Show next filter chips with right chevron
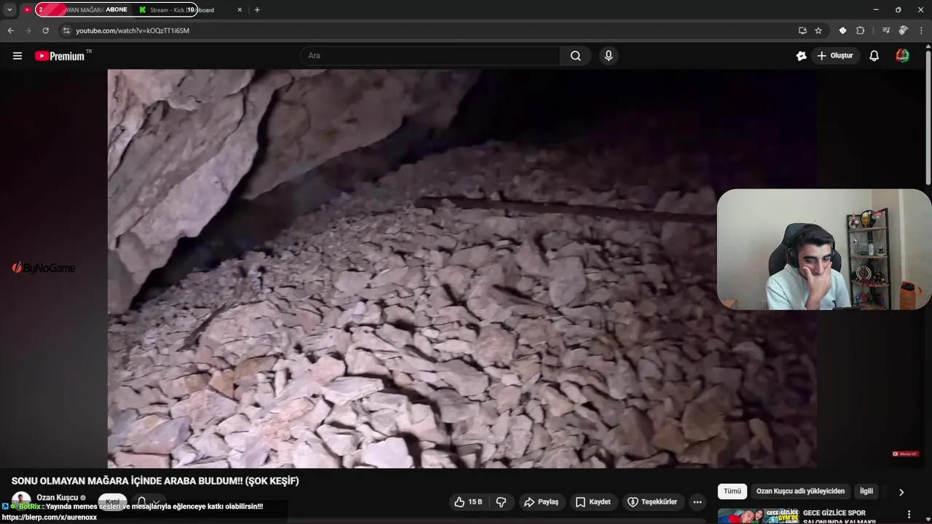Image resolution: width=932 pixels, height=524 pixels. coord(901,492)
